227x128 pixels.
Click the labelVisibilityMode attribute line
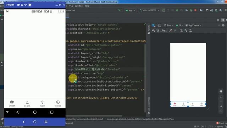point(94,69)
